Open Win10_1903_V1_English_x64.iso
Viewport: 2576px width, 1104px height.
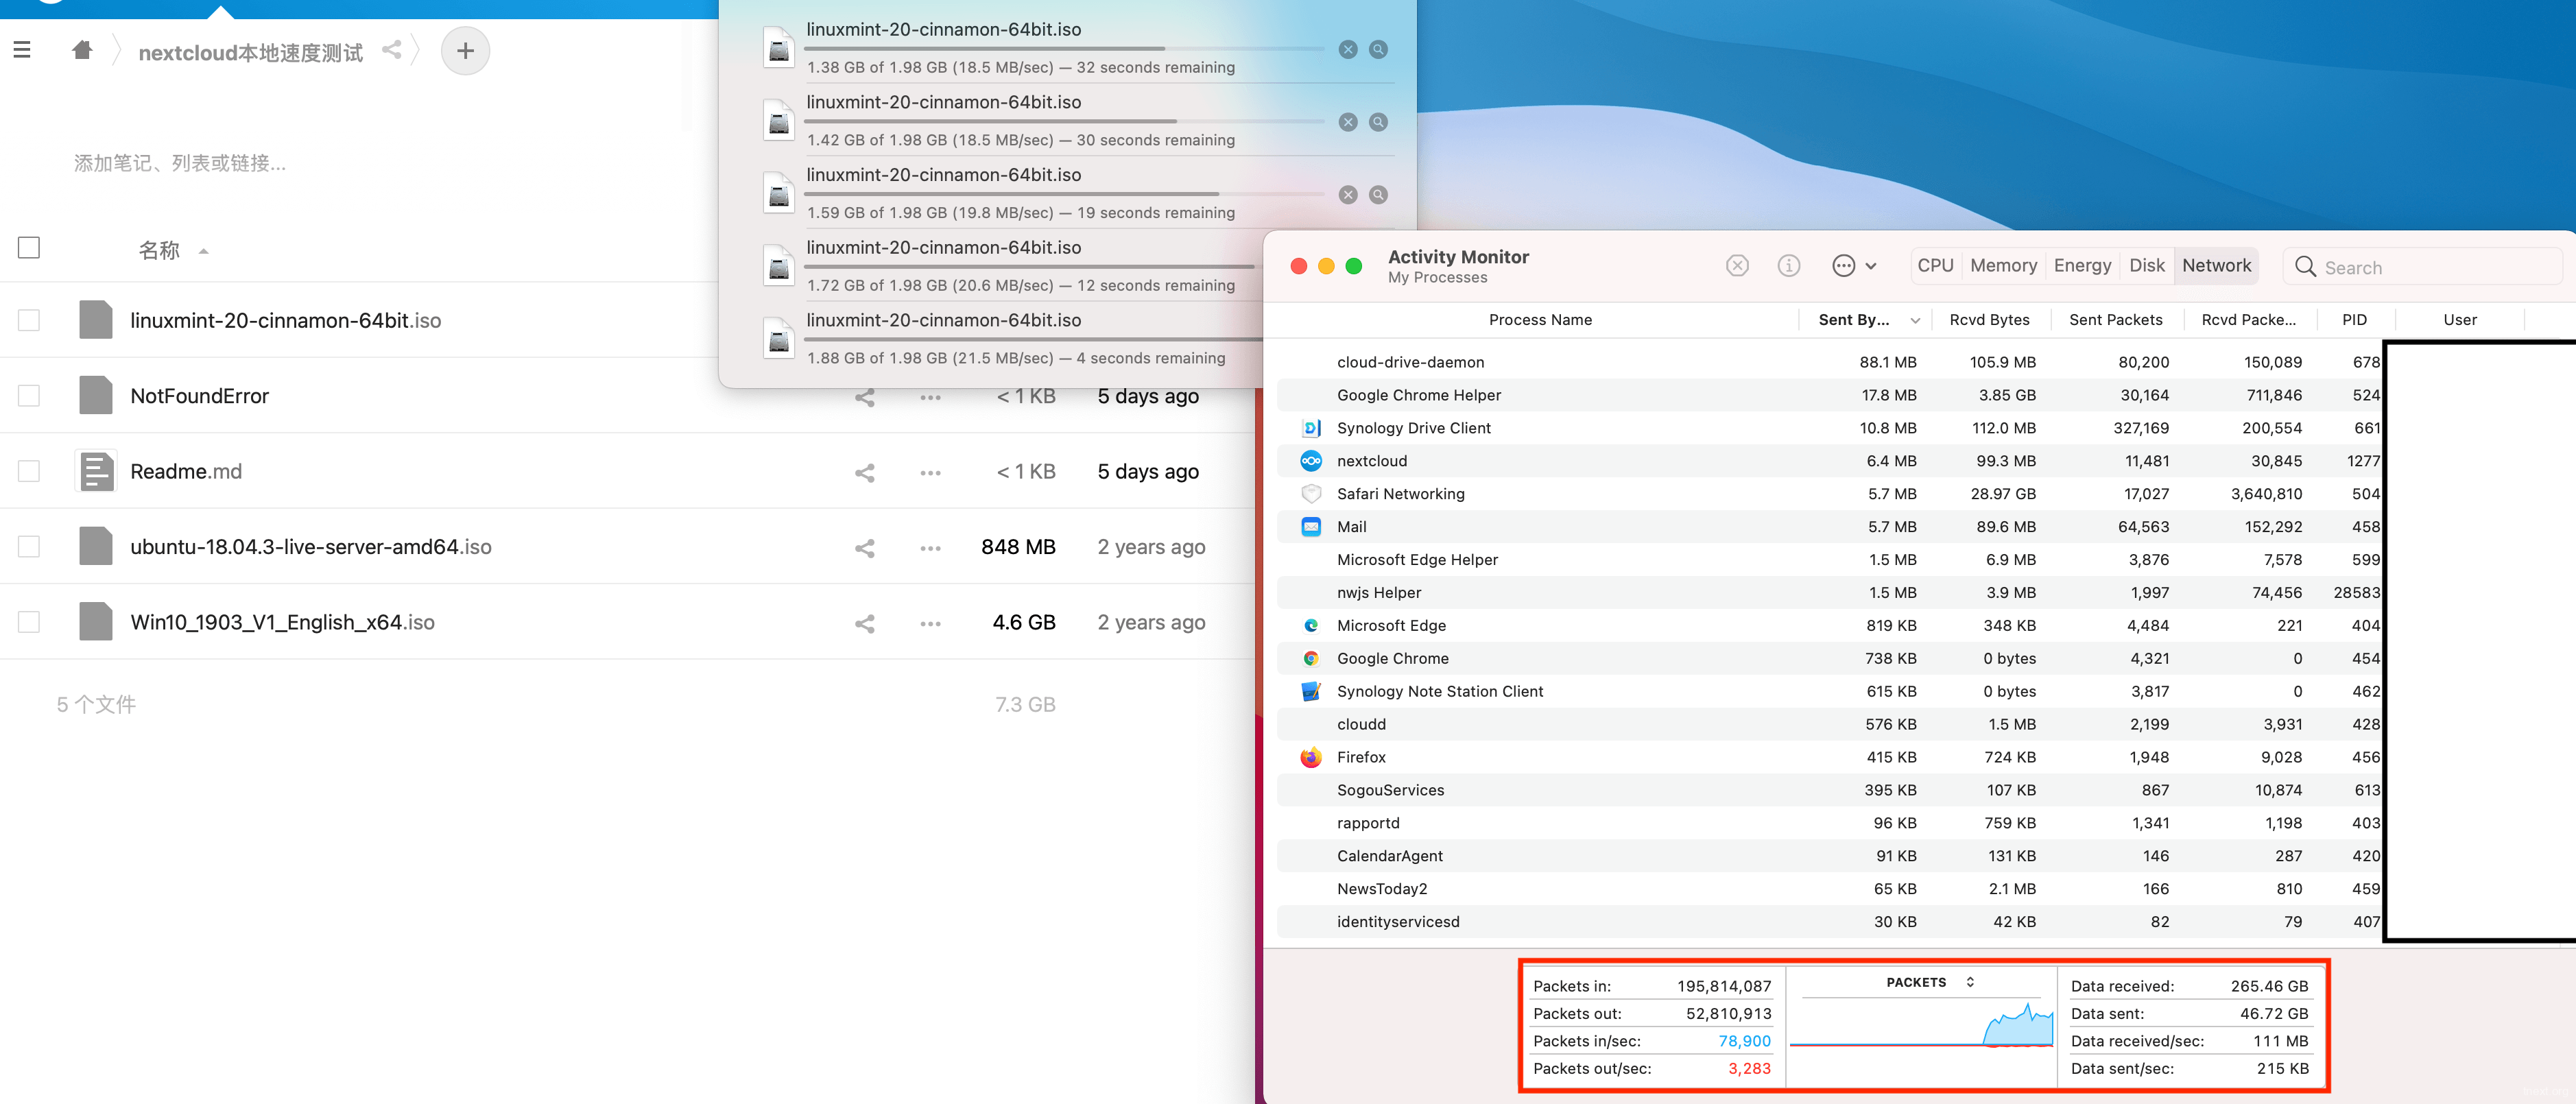282,622
